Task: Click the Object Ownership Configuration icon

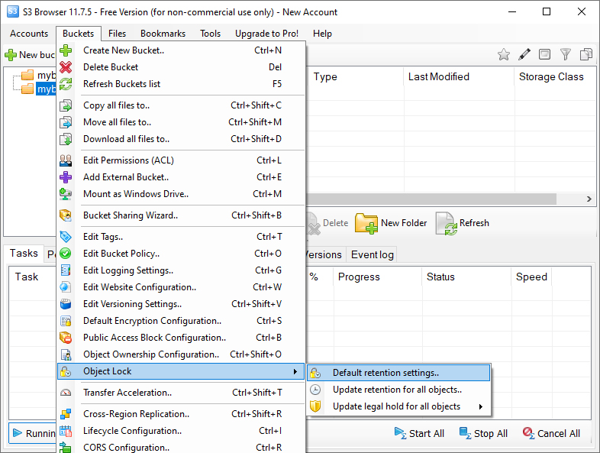Action: coord(66,354)
